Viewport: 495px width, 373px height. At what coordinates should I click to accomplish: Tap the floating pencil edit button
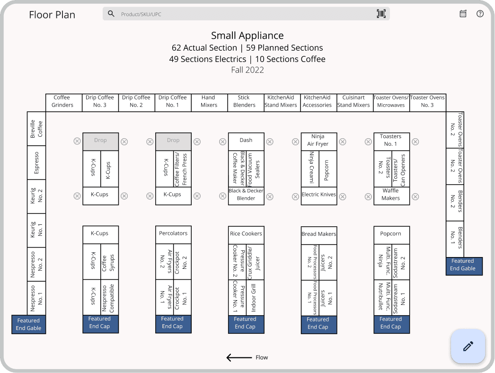pos(468,346)
